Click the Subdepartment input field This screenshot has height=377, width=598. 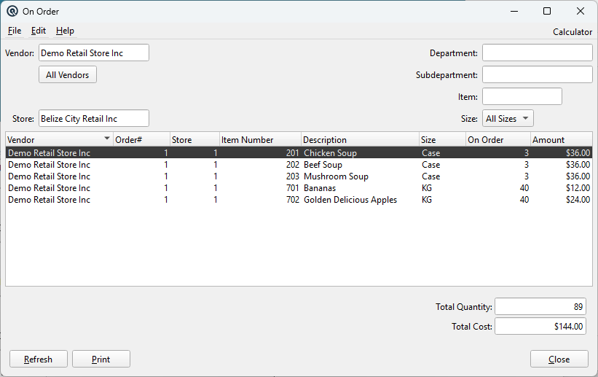[537, 75]
